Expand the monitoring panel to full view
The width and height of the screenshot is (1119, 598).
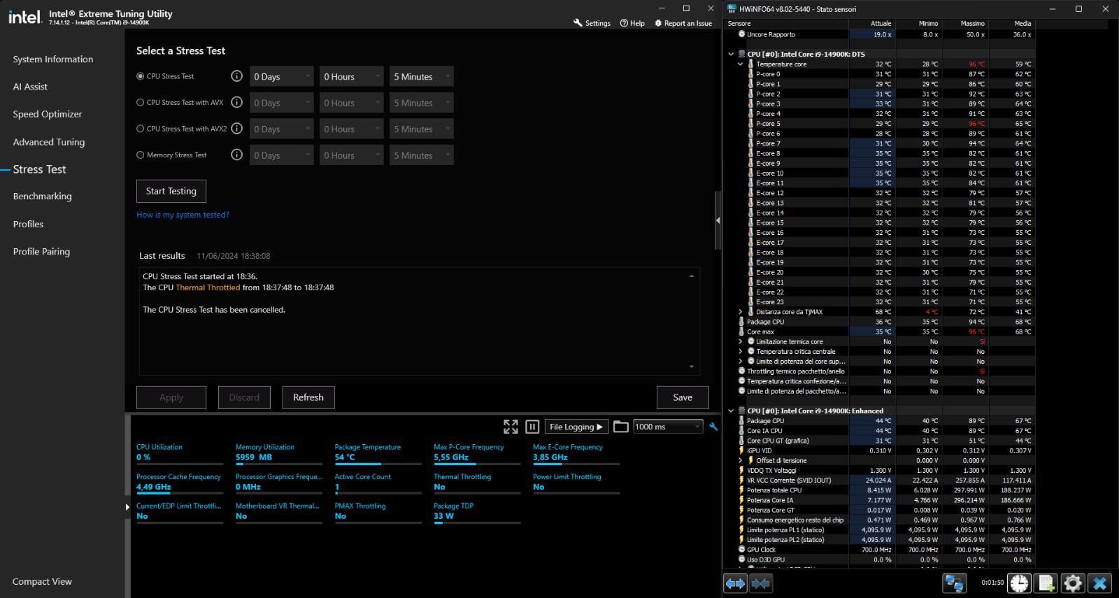(511, 427)
